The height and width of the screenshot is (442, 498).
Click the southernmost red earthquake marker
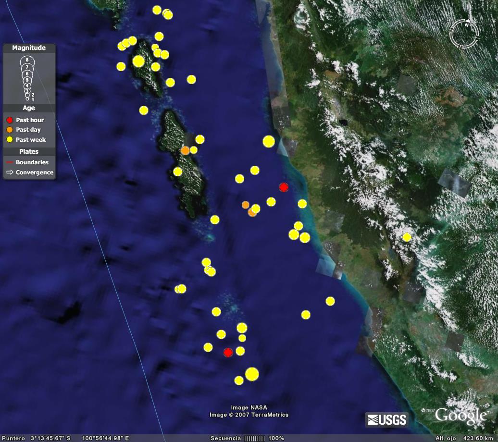tap(228, 353)
